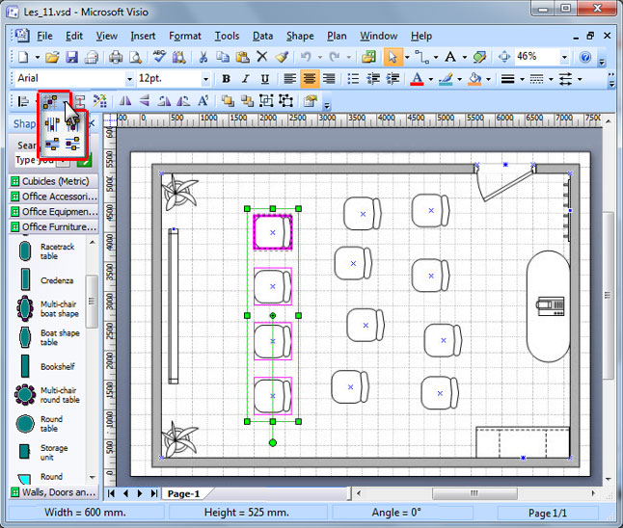Flip the shape vertically
Screen dimensions: 623x528
[x=145, y=101]
